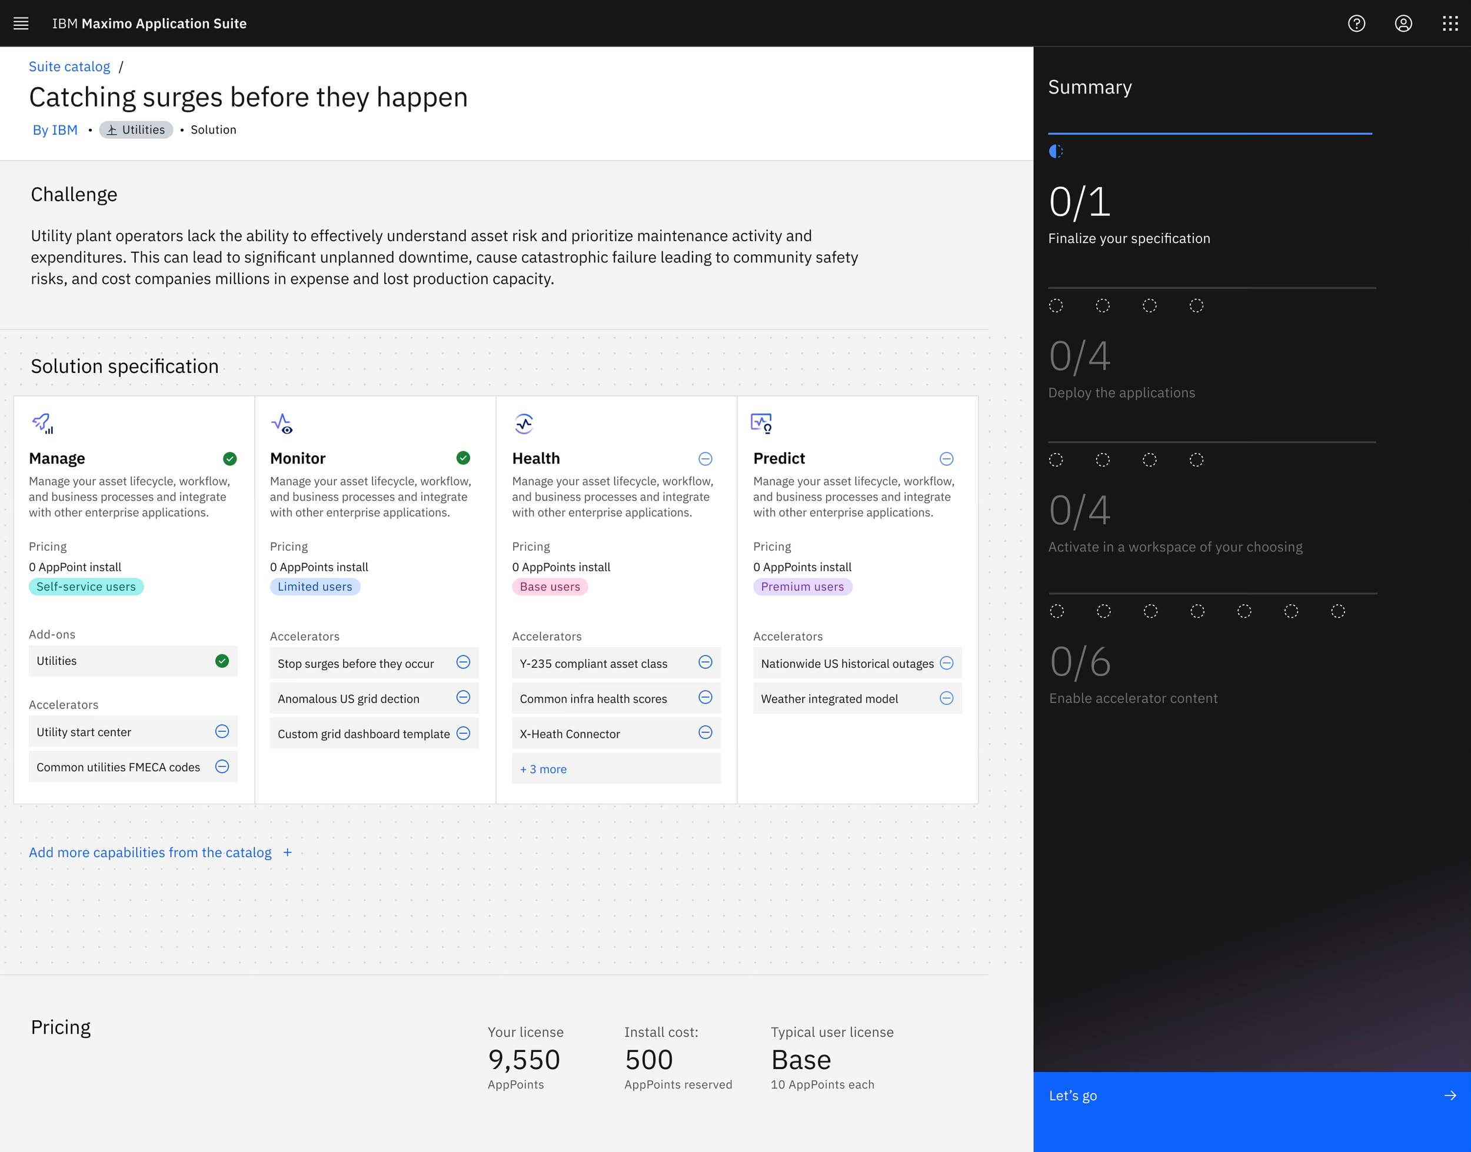Remove the 'Stop surges before they occur' accelerator
This screenshot has height=1152, width=1471.
(463, 663)
